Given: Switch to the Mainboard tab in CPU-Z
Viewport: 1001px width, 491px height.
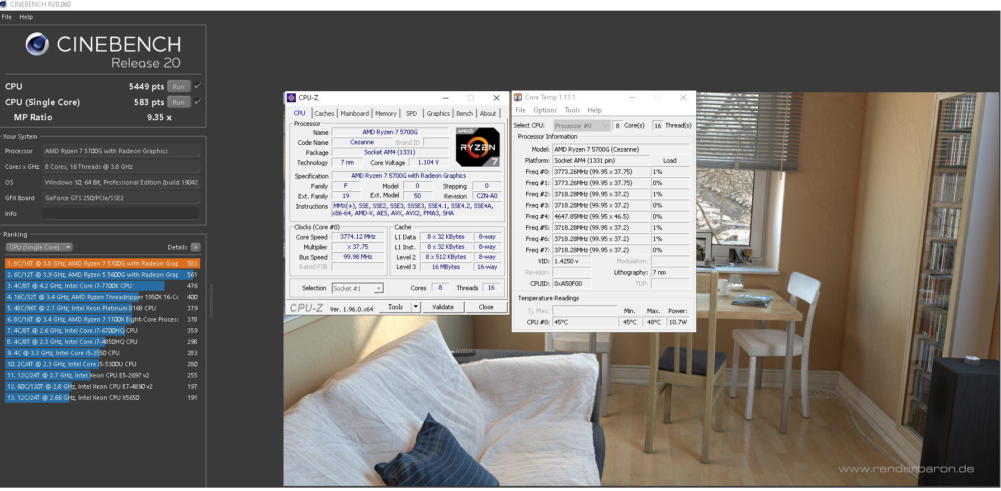Looking at the screenshot, I should coord(355,114).
